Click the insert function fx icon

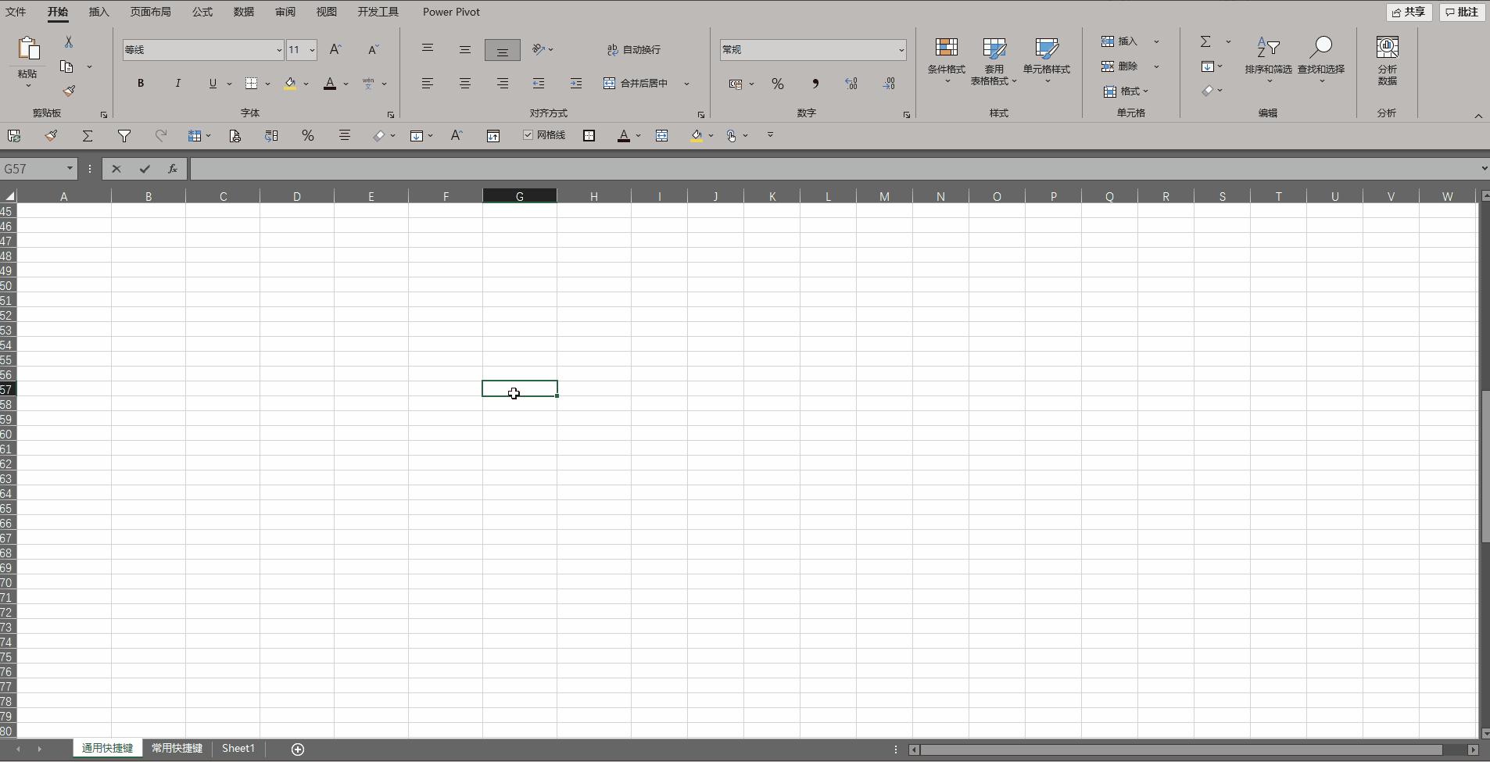(172, 169)
